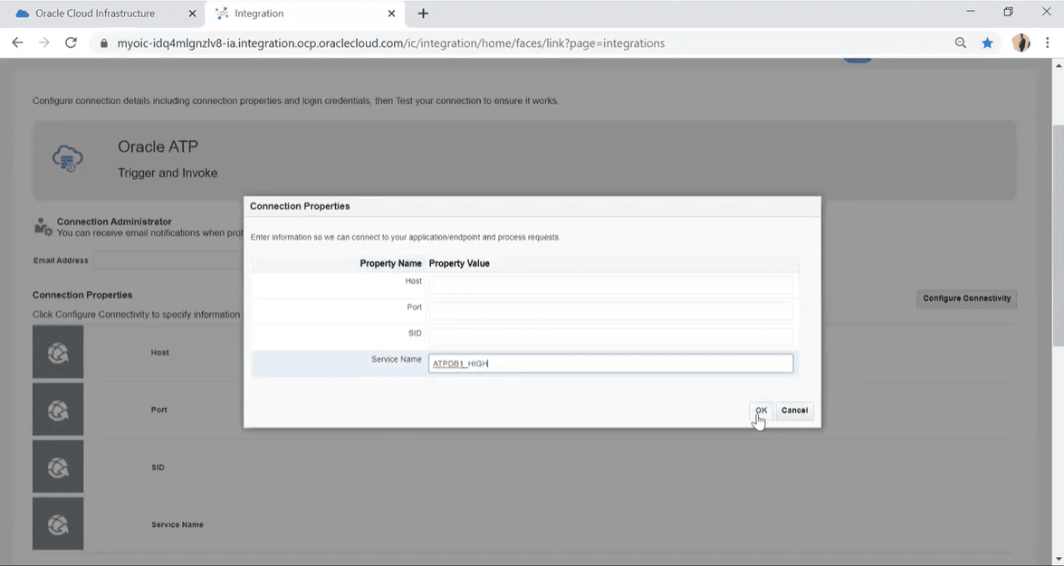The height and width of the screenshot is (566, 1064).
Task: Click the Integration tab favicon
Action: pyautogui.click(x=222, y=14)
